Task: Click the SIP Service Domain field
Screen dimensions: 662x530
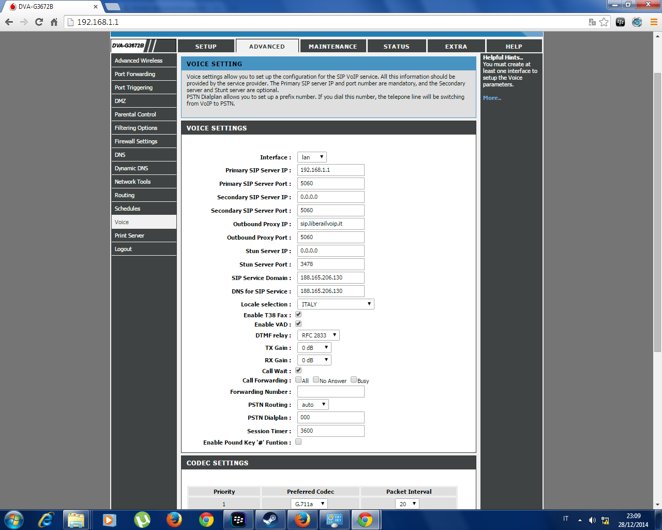Action: [331, 277]
